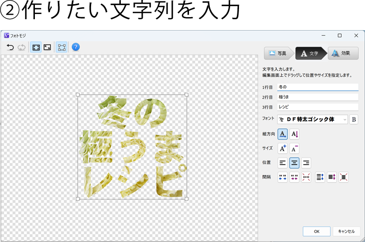Screen dimensions: 365x242
Task: Select horizontal text direction
Action: click(283, 134)
